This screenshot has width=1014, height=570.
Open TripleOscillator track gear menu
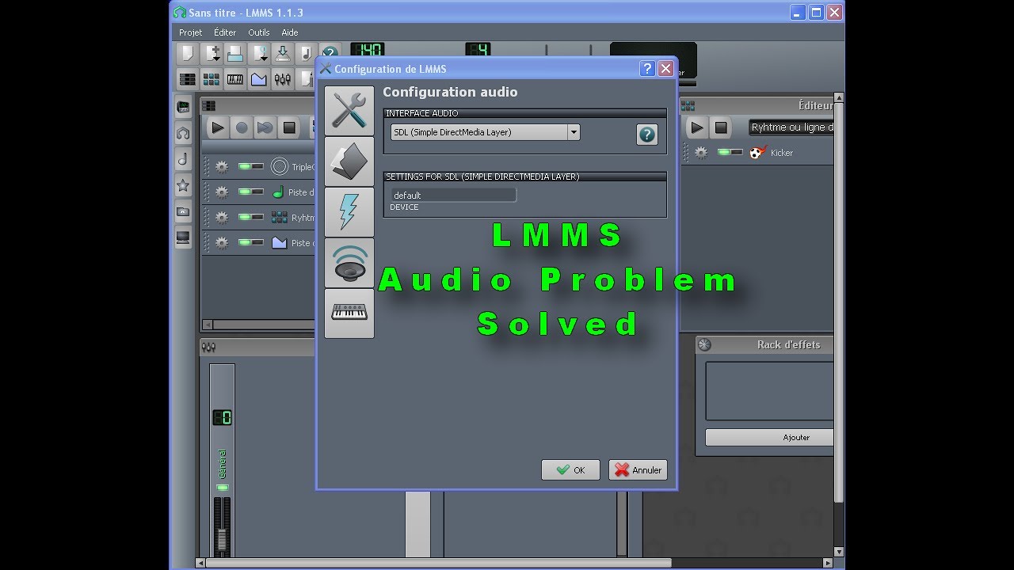click(x=222, y=167)
